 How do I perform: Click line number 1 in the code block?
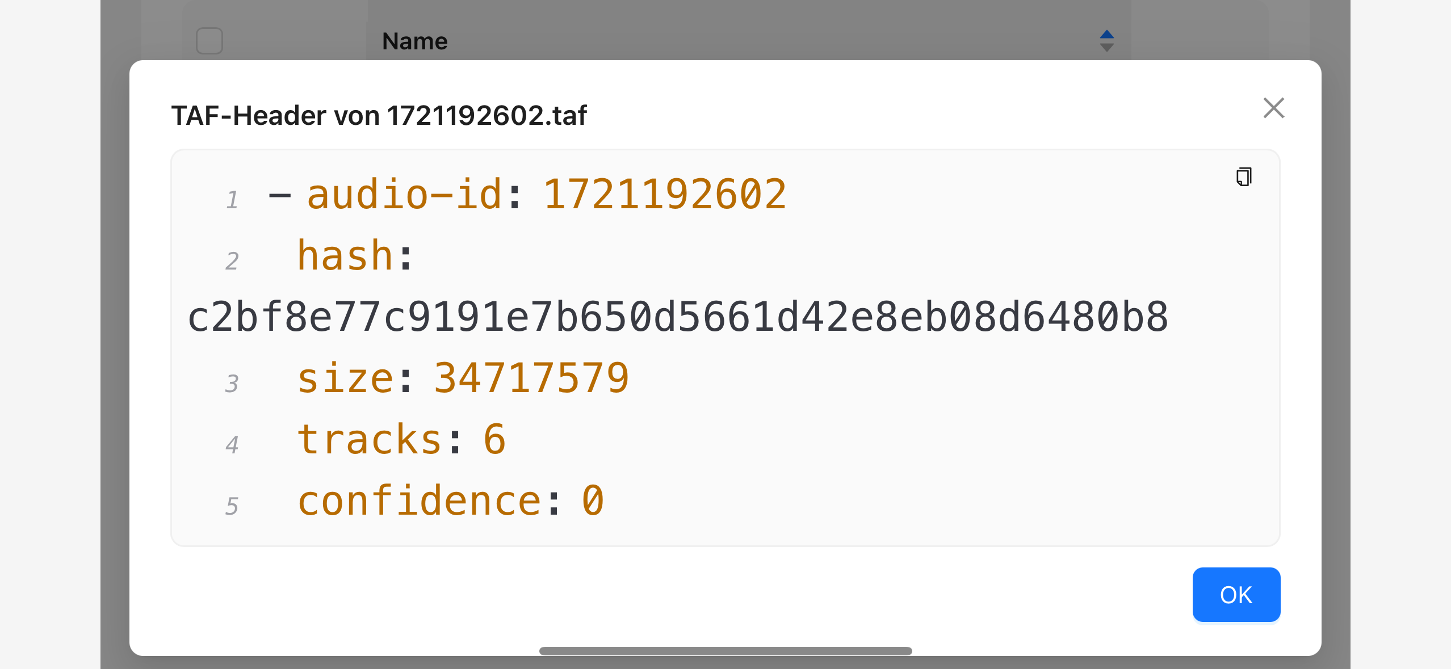pos(232,200)
